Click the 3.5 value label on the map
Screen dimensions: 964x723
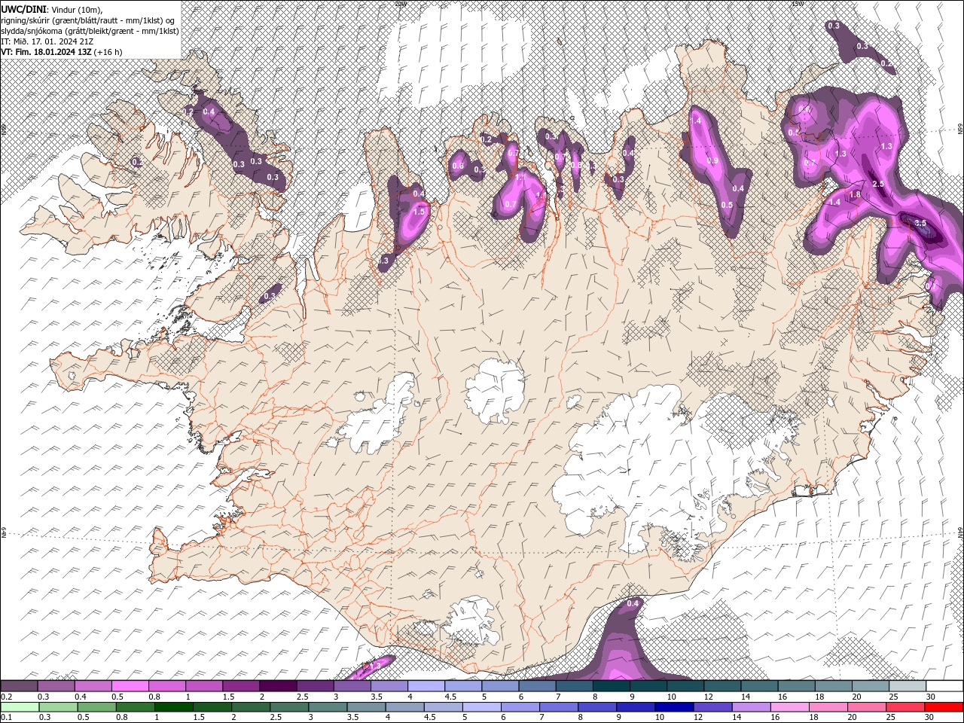tap(920, 224)
